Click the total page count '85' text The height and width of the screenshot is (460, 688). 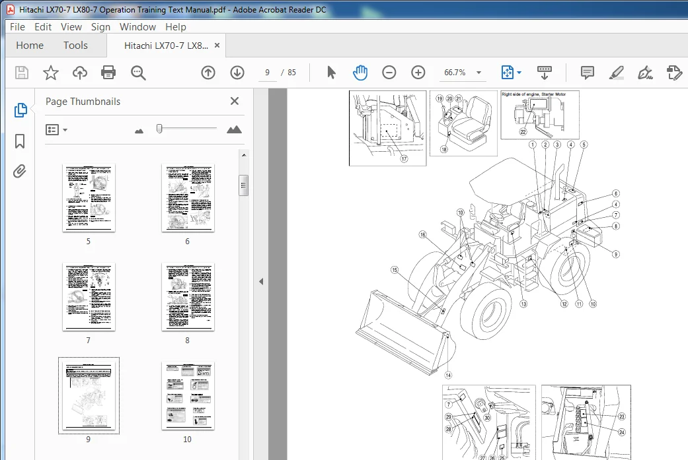pyautogui.click(x=291, y=73)
